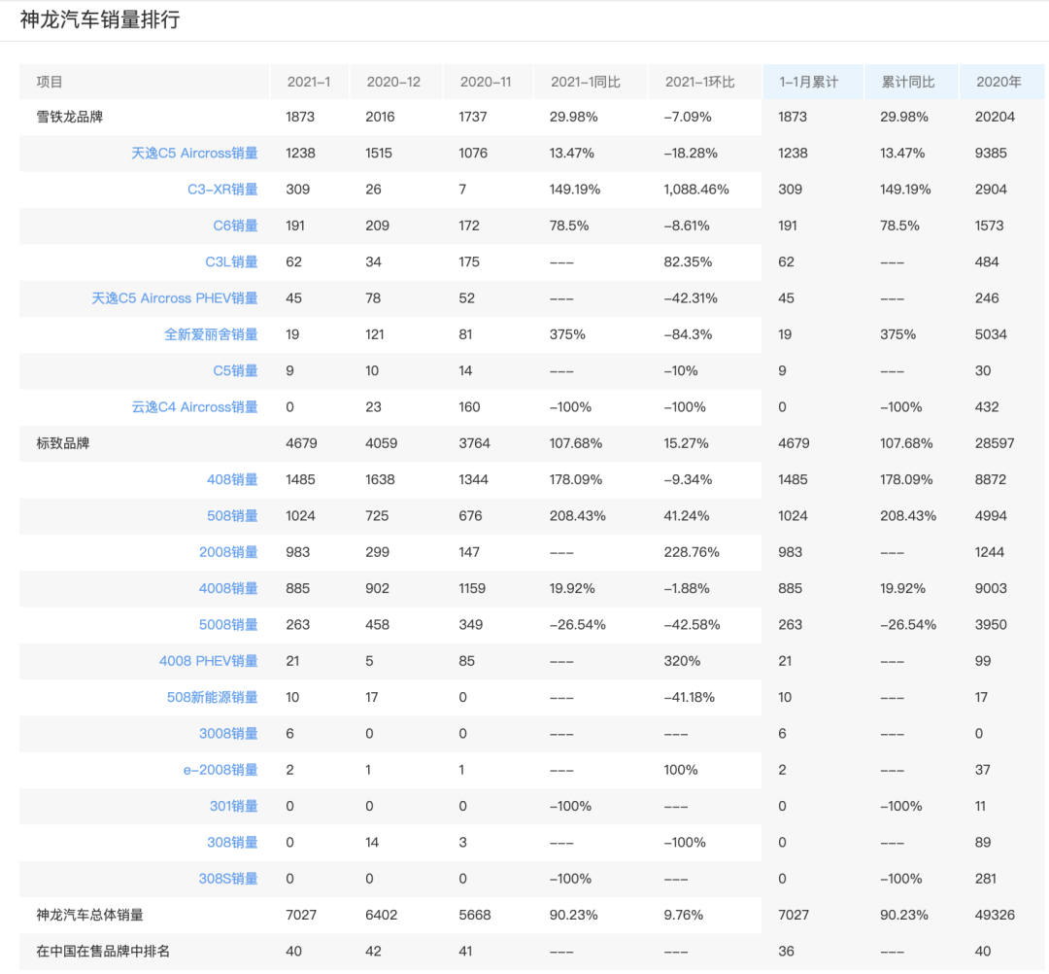Open the 508新能源销量 link
The image size is (1049, 974).
coord(212,697)
